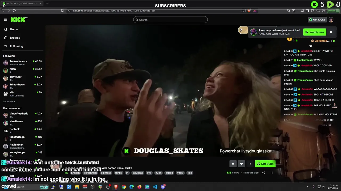Open Arduino IDE from the taskbar

tap(147, 187)
